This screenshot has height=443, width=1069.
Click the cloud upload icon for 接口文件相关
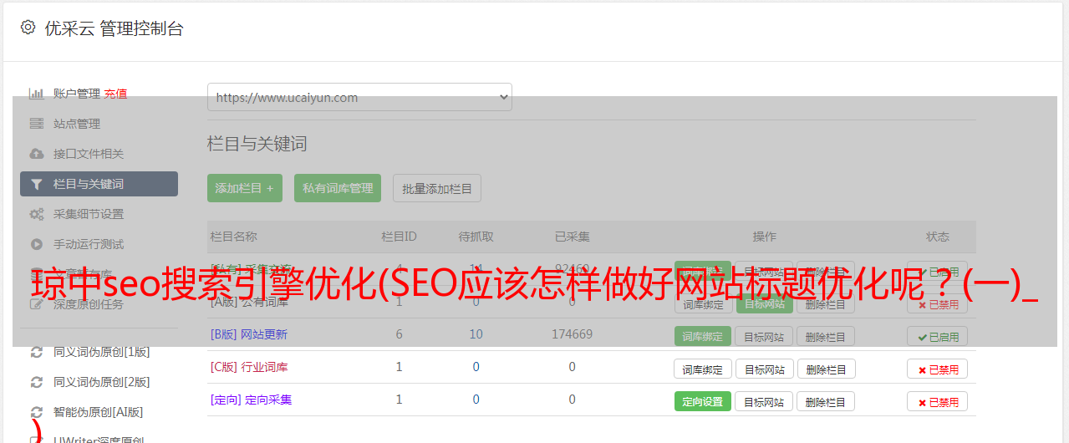37,154
